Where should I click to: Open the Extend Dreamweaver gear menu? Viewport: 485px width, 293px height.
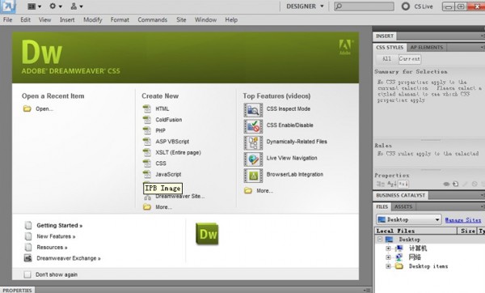tap(56, 6)
